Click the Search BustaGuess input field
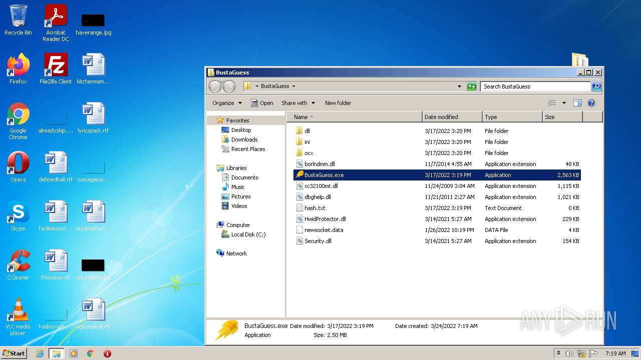The width and height of the screenshot is (641, 360). pyautogui.click(x=534, y=86)
